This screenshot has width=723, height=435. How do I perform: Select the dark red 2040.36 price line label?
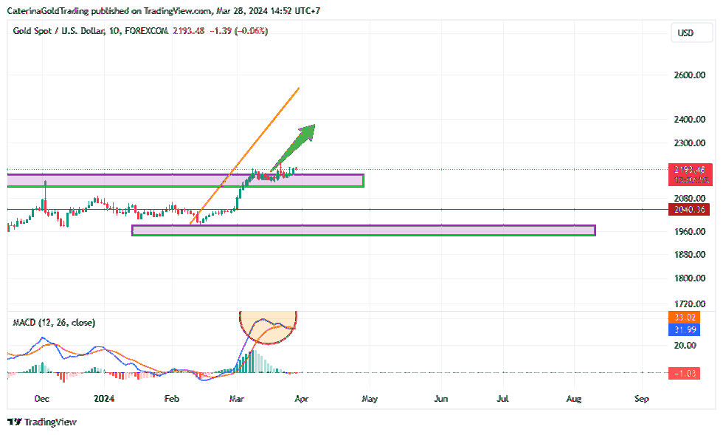(x=689, y=209)
